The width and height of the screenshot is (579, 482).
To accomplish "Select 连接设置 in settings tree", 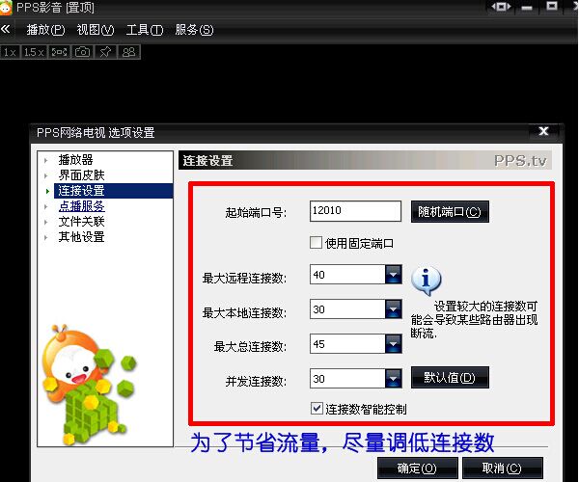I will [x=113, y=191].
